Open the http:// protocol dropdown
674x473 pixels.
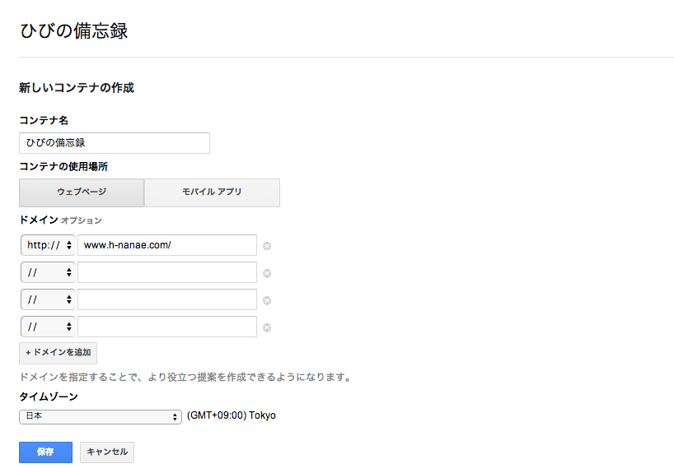pyautogui.click(x=48, y=245)
